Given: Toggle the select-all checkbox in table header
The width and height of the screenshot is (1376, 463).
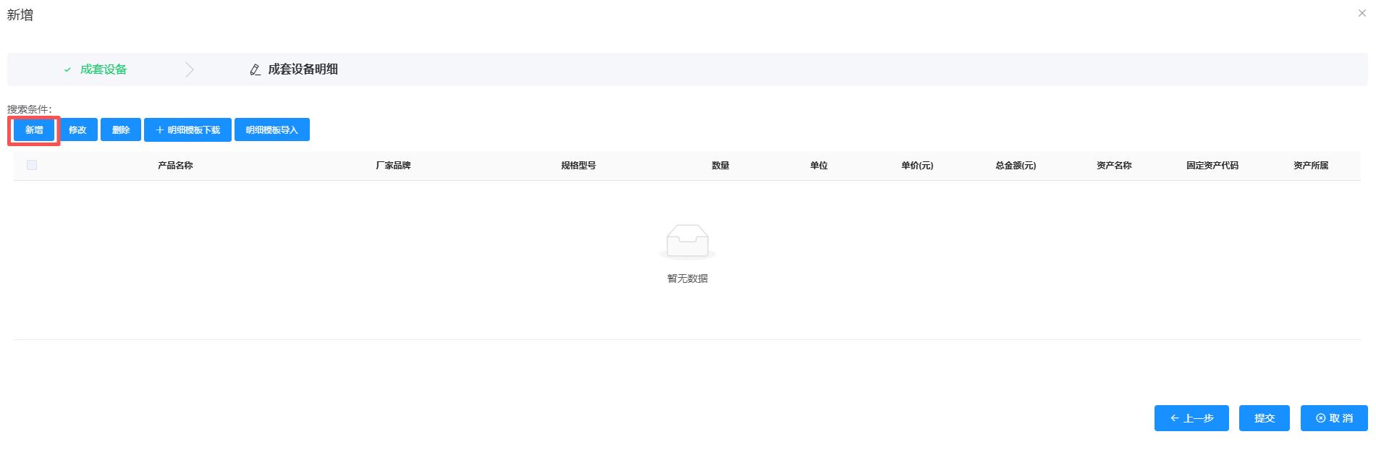Looking at the screenshot, I should point(32,165).
